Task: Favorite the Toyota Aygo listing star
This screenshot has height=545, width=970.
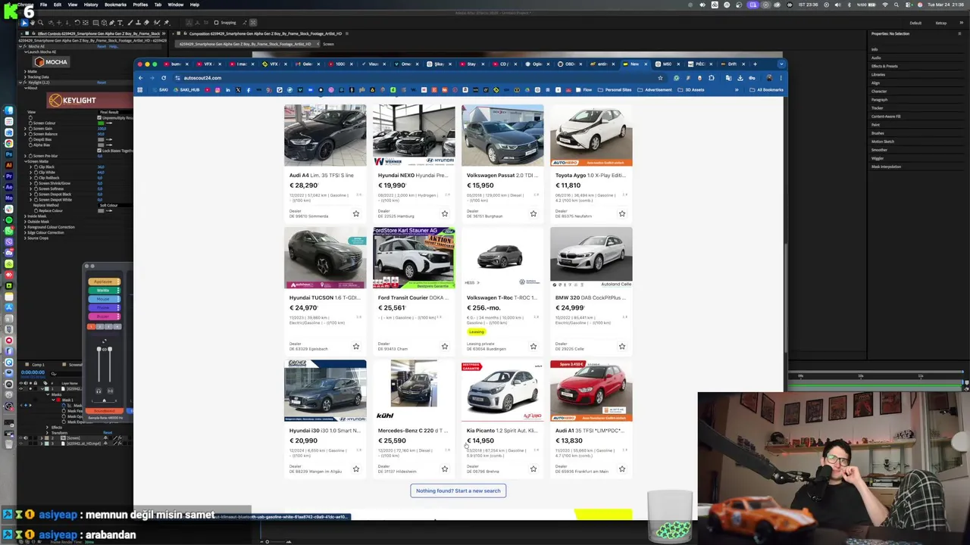Action: point(621,213)
